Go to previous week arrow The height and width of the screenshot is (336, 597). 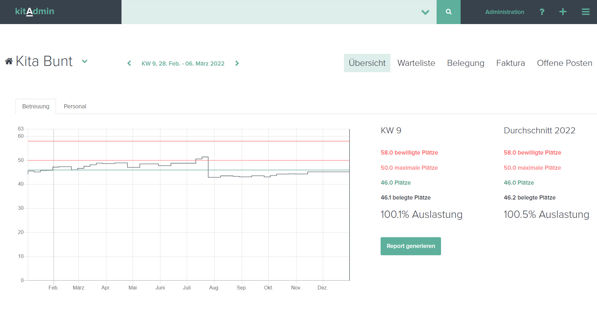tap(129, 63)
